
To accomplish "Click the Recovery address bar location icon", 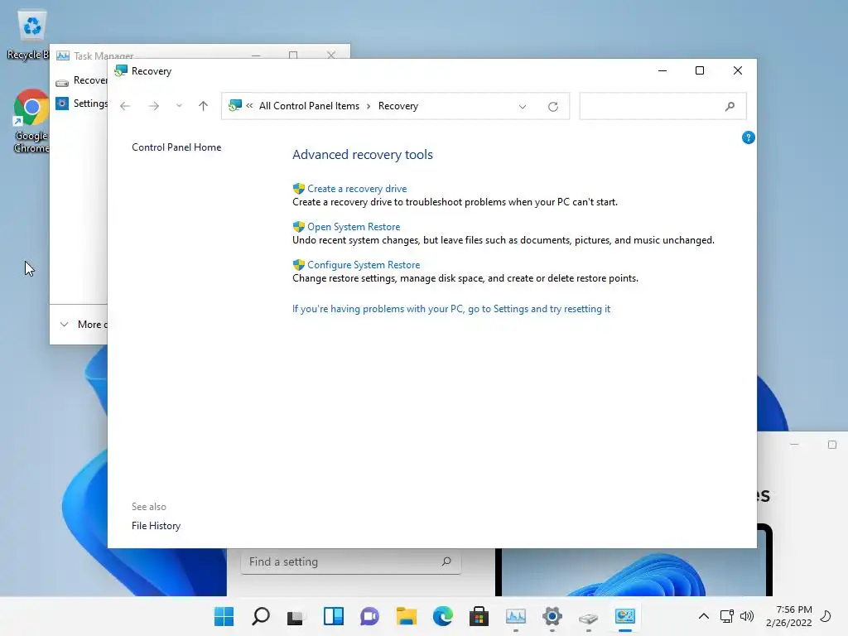I will (x=234, y=105).
